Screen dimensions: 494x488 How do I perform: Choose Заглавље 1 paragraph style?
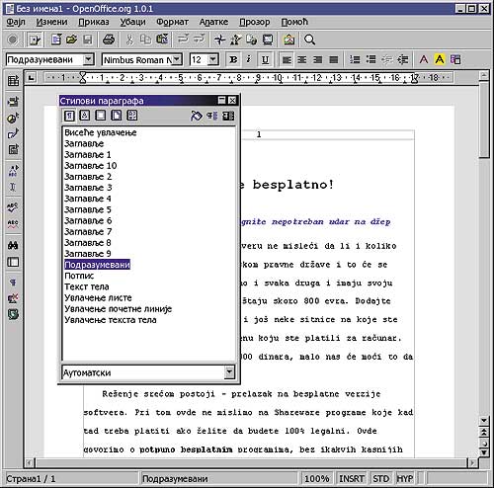pos(88,155)
